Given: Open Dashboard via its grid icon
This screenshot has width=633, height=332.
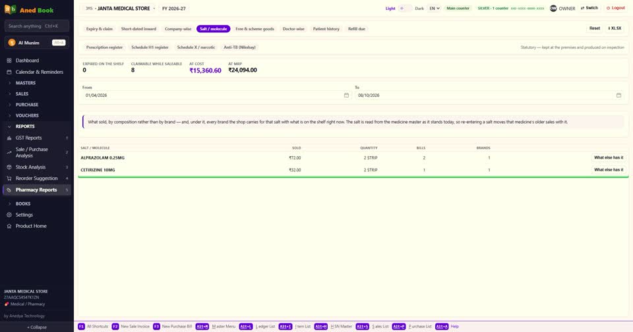Looking at the screenshot, I should (x=9, y=61).
